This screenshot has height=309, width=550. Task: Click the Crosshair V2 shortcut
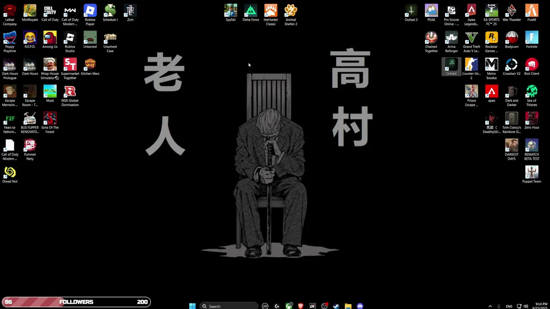point(512,67)
